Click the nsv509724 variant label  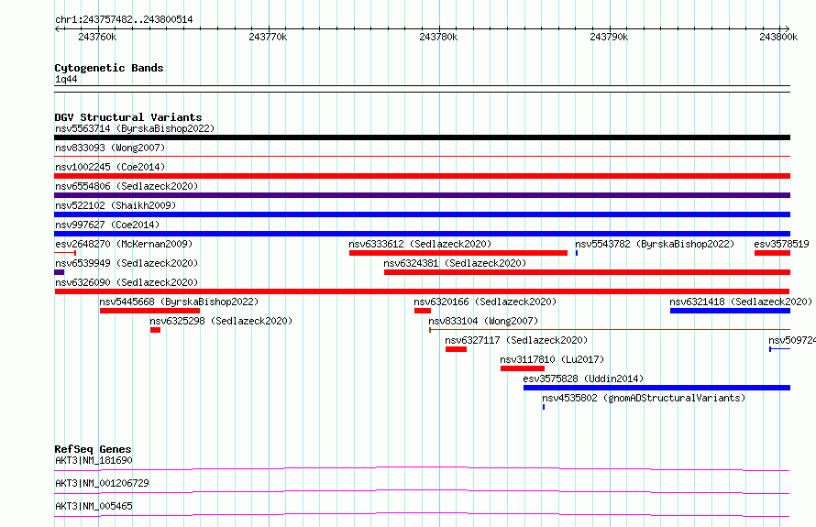click(792, 340)
